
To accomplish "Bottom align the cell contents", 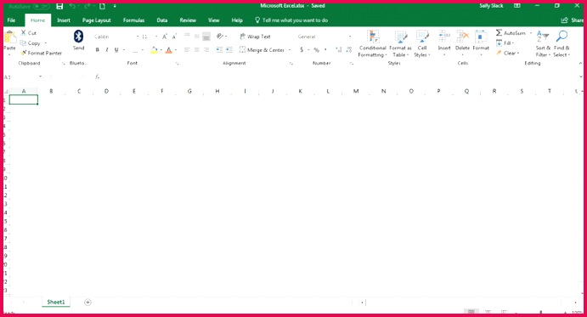I will (206, 37).
